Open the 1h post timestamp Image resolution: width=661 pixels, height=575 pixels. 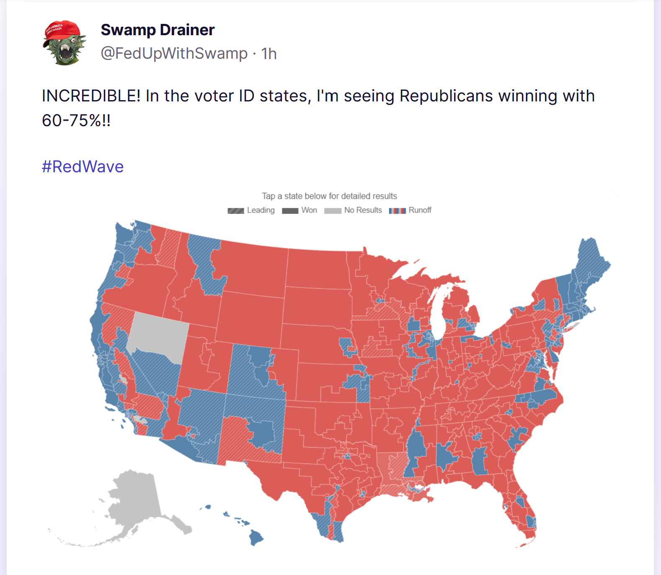269,54
